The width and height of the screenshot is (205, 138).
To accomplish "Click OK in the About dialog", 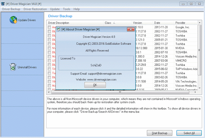I will click(95, 85).
